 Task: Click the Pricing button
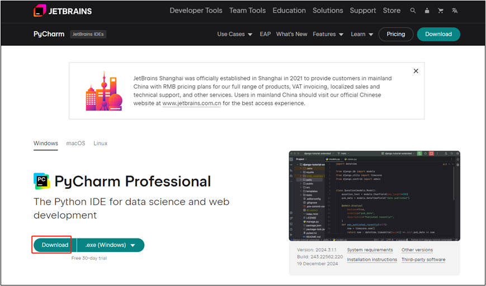396,34
